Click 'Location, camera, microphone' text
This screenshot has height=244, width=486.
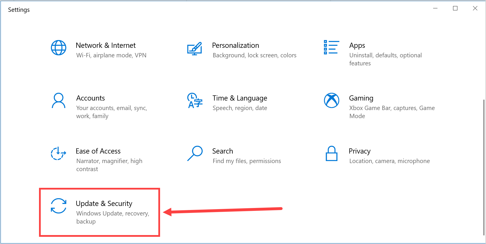point(389,161)
